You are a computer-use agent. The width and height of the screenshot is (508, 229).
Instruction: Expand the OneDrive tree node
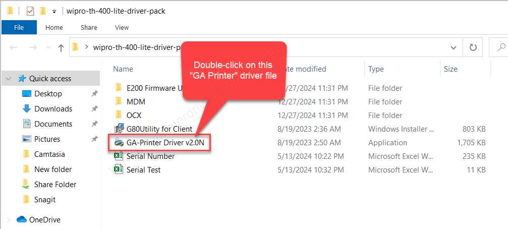(9, 220)
